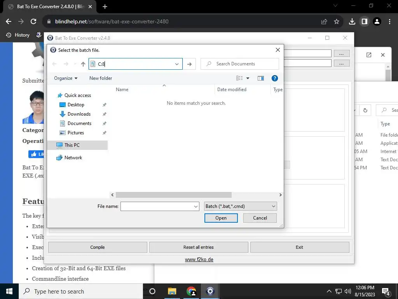
Task: Expand the File name dropdown arrow
Action: pyautogui.click(x=196, y=206)
